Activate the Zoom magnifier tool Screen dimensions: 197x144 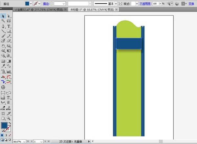(x=9, y=118)
